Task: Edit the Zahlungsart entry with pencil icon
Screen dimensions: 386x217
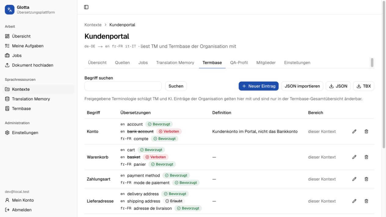Action: tap(354, 179)
